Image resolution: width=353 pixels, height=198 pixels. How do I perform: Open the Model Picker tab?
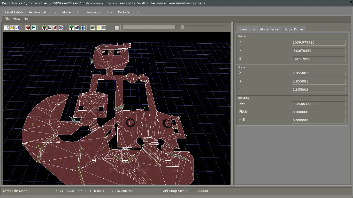point(270,29)
